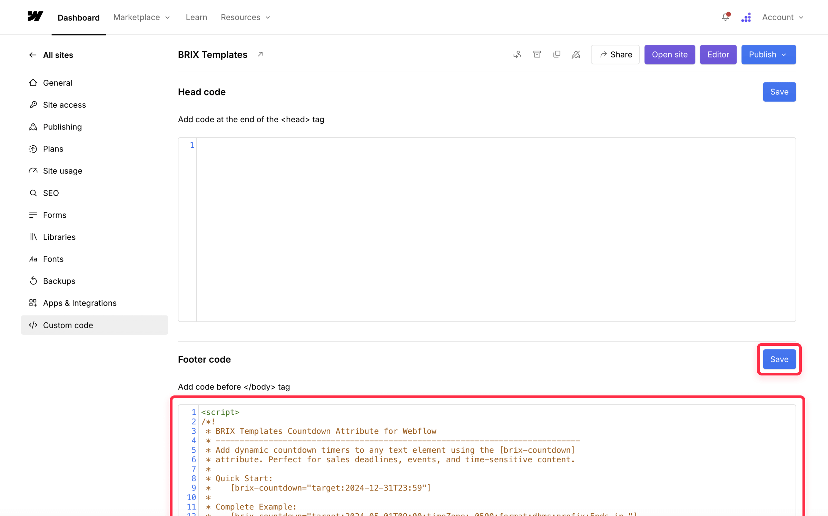This screenshot has width=828, height=516.
Task: Click the Open site button
Action: (670, 54)
